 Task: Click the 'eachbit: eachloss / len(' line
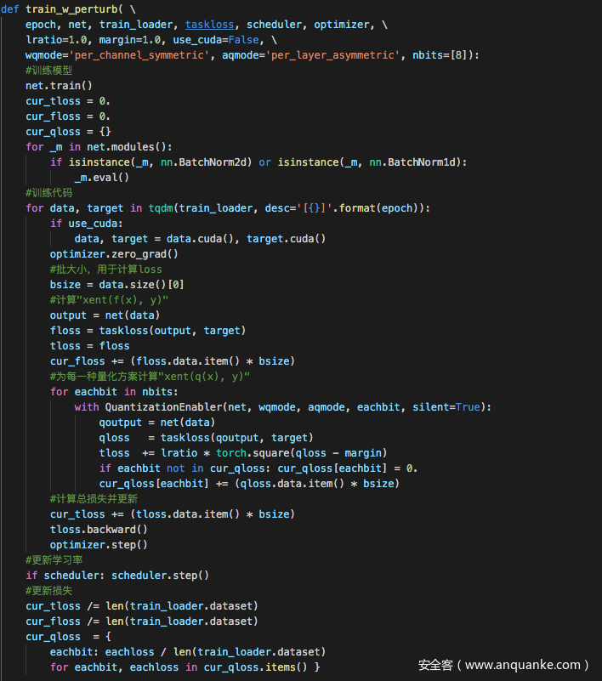click(188, 652)
